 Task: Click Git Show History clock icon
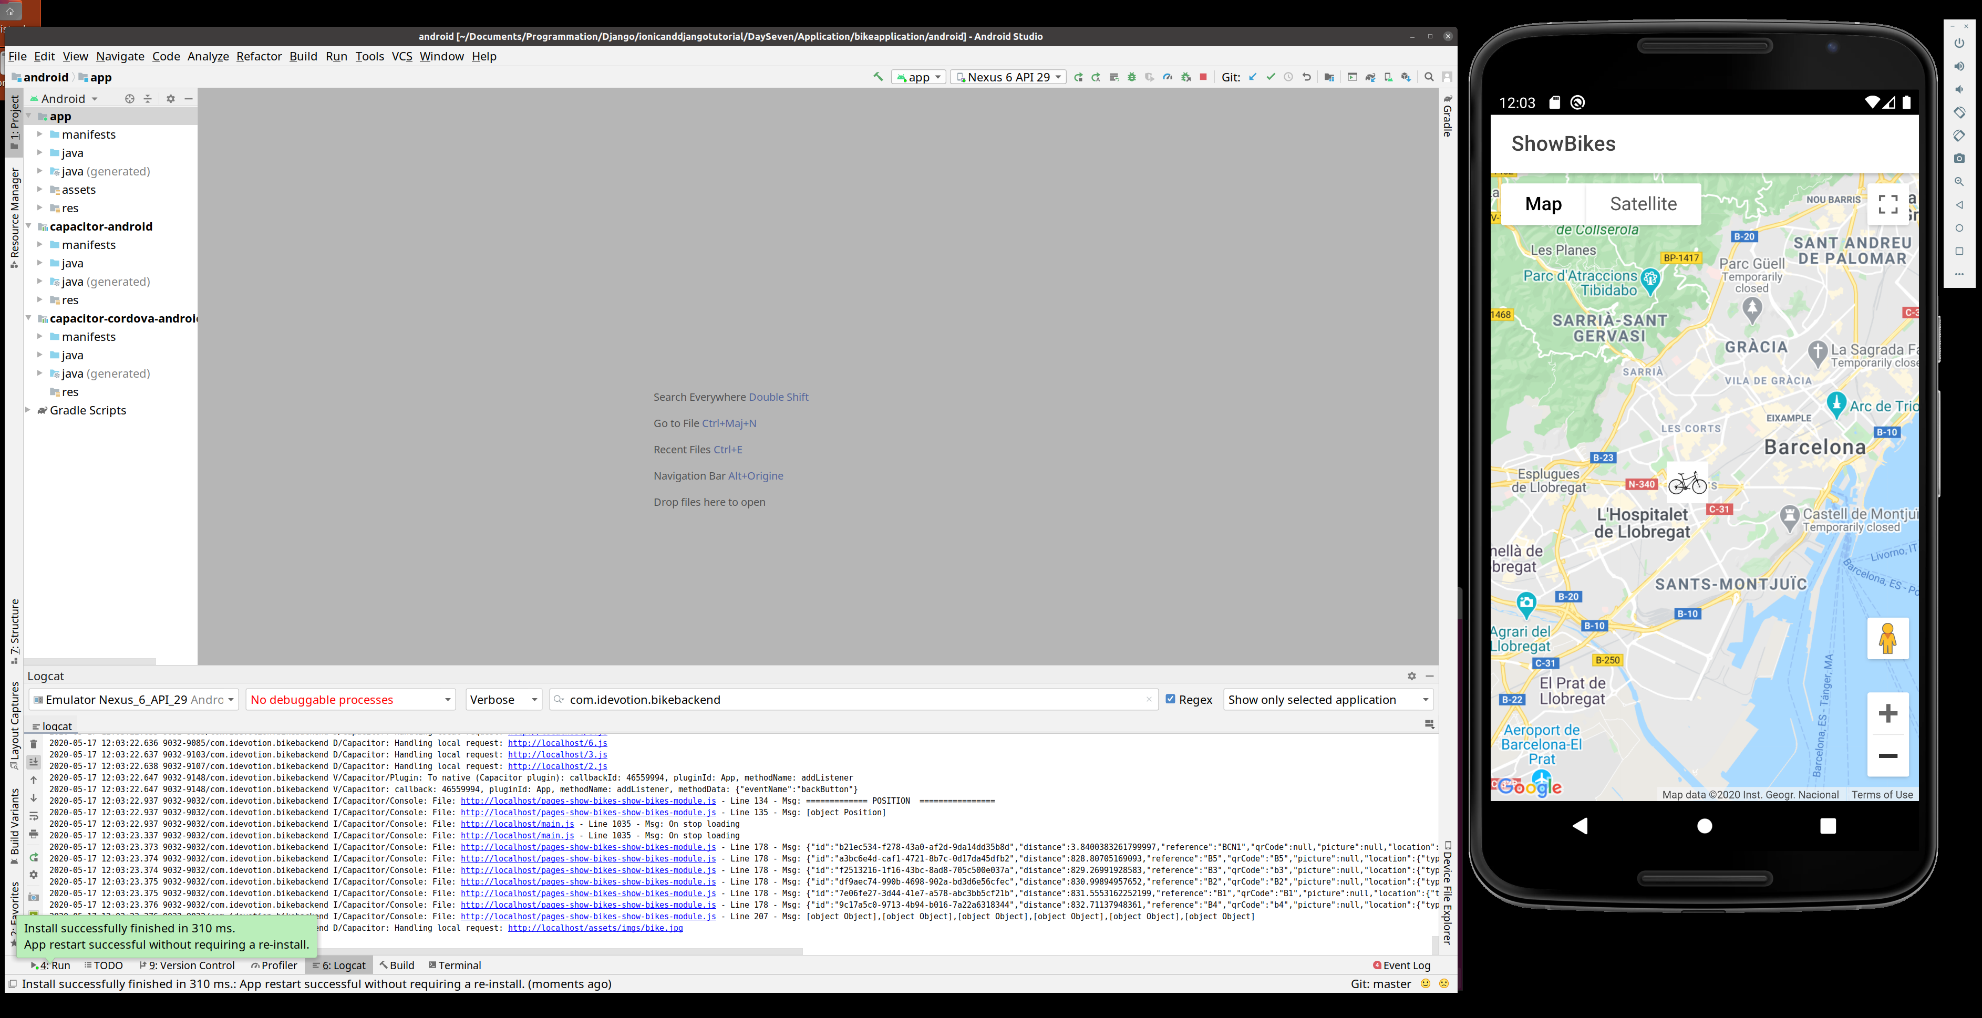[1289, 77]
